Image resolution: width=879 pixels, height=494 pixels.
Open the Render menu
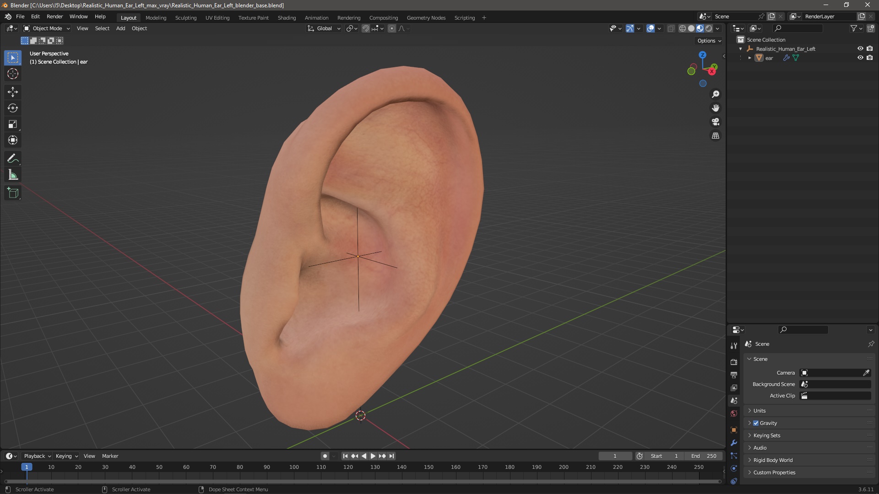tap(54, 16)
